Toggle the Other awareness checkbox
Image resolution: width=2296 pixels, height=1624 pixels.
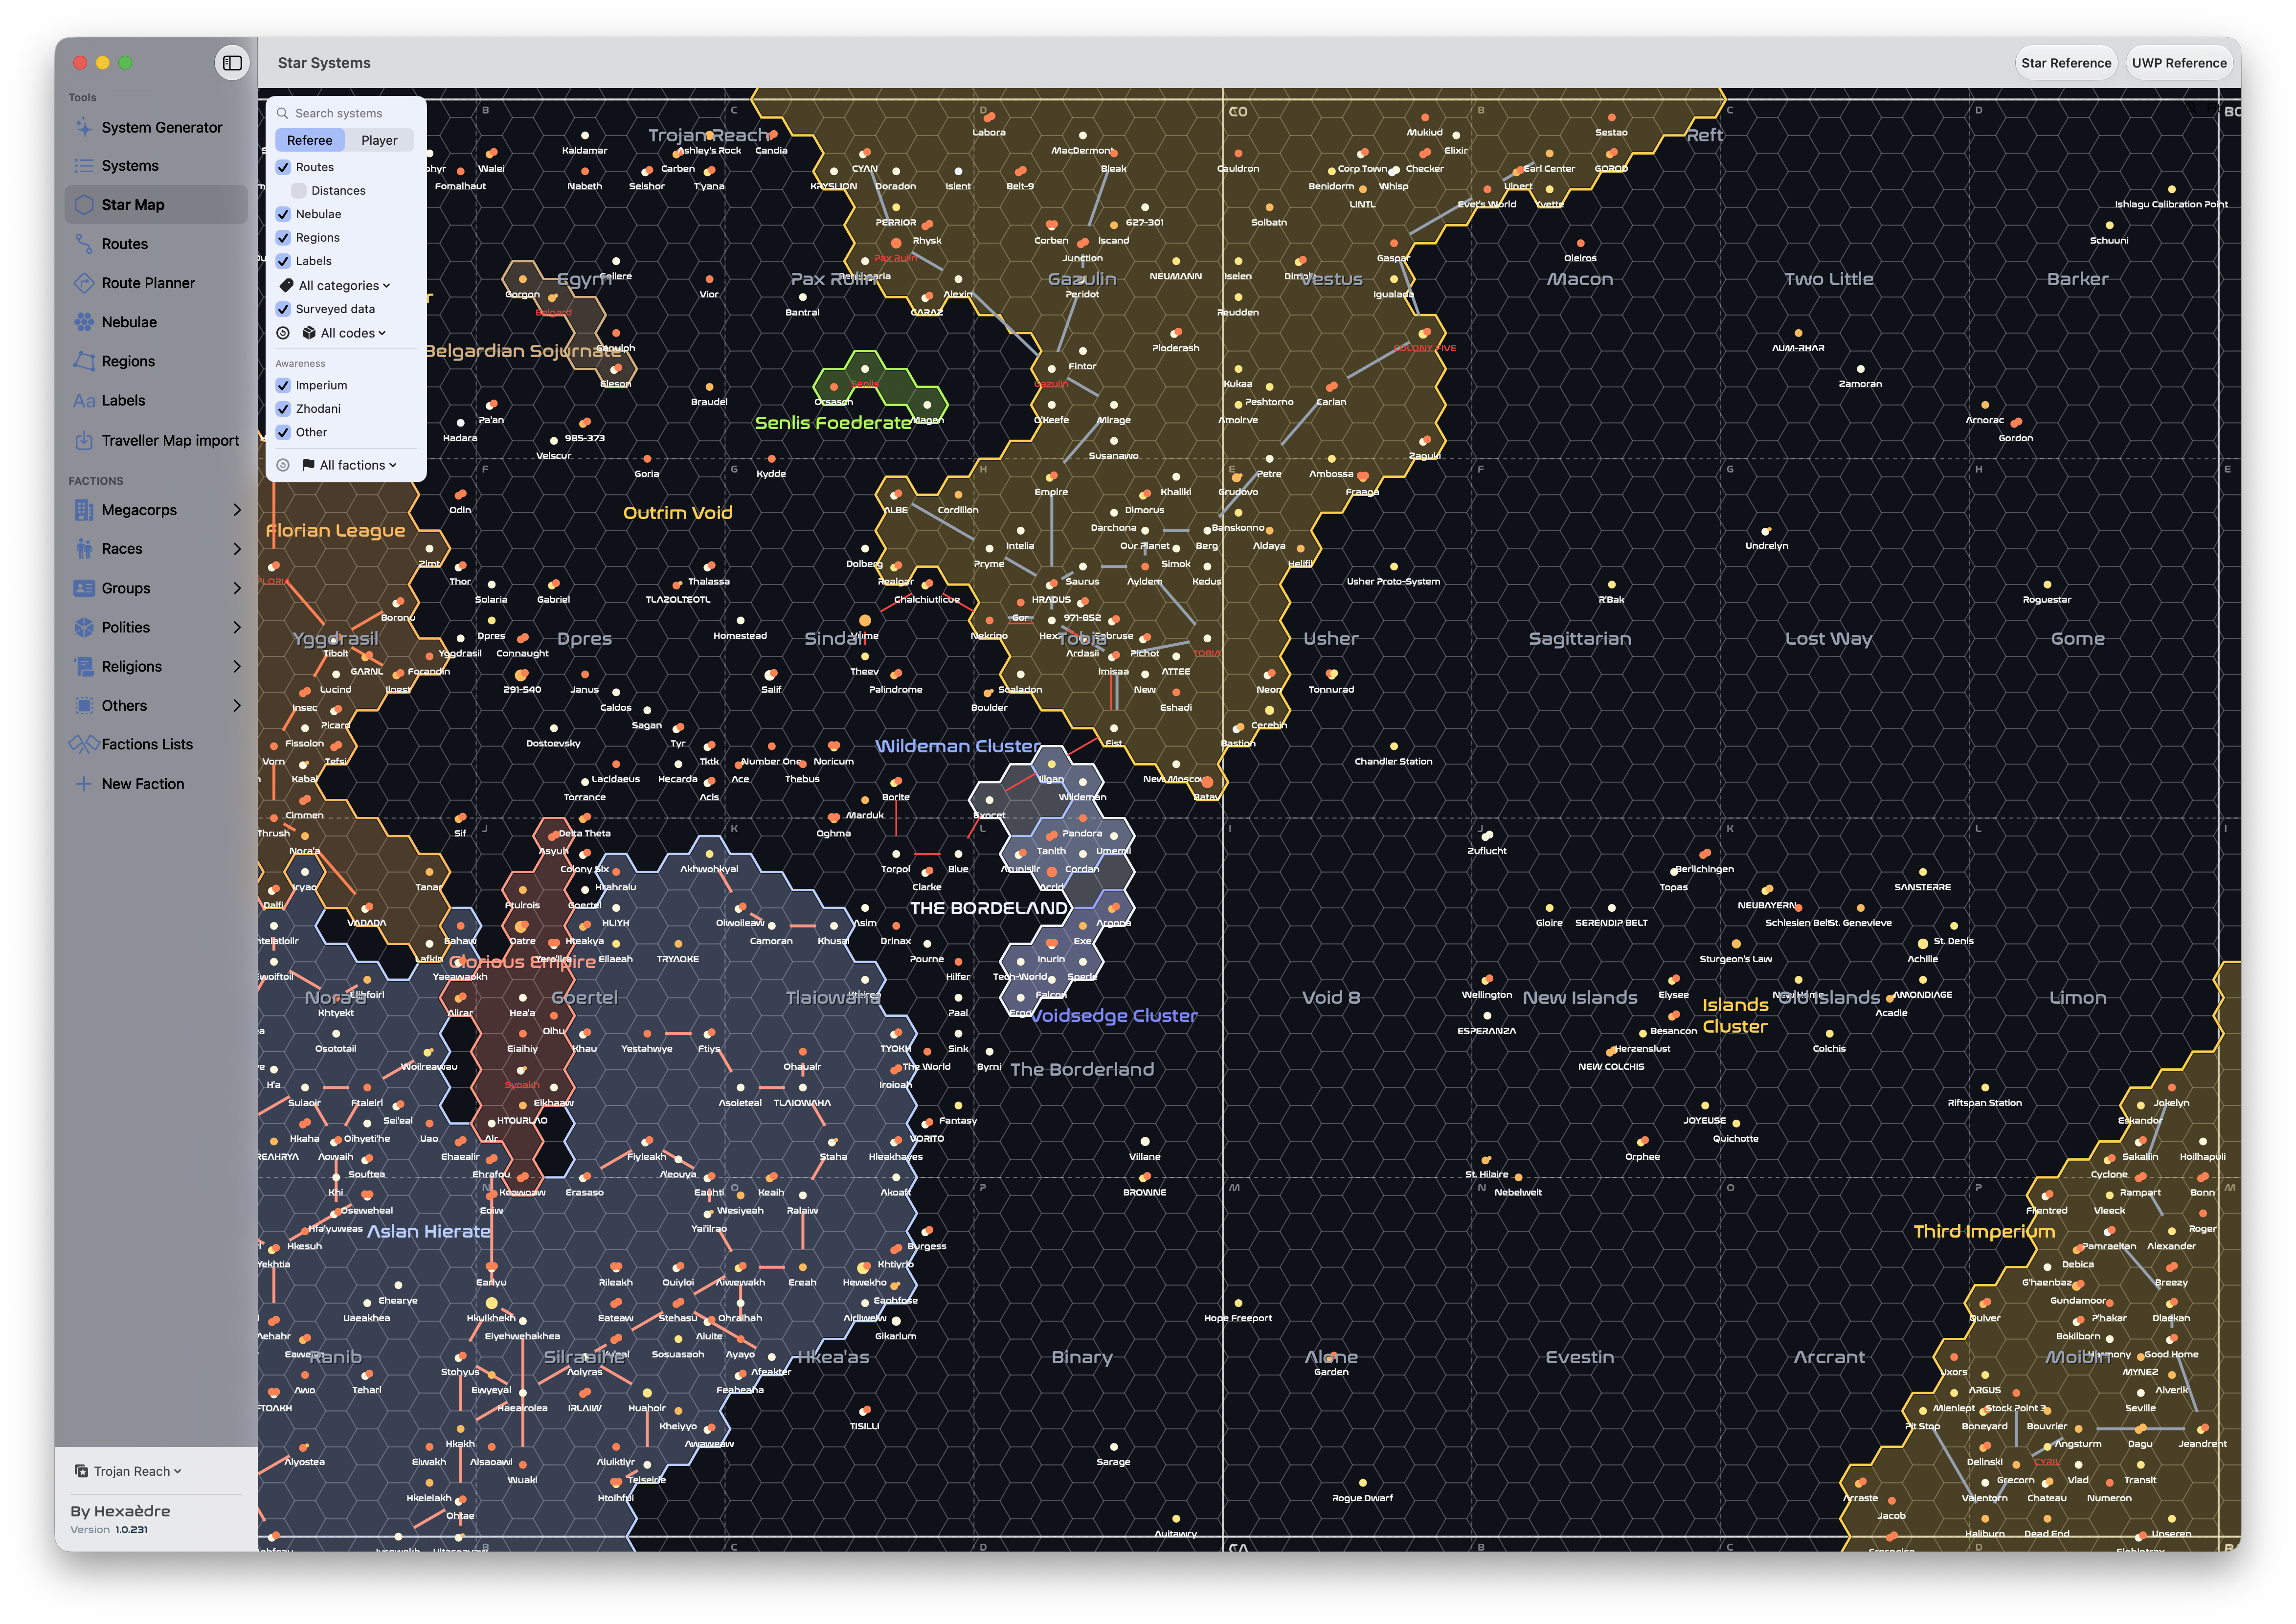point(283,432)
